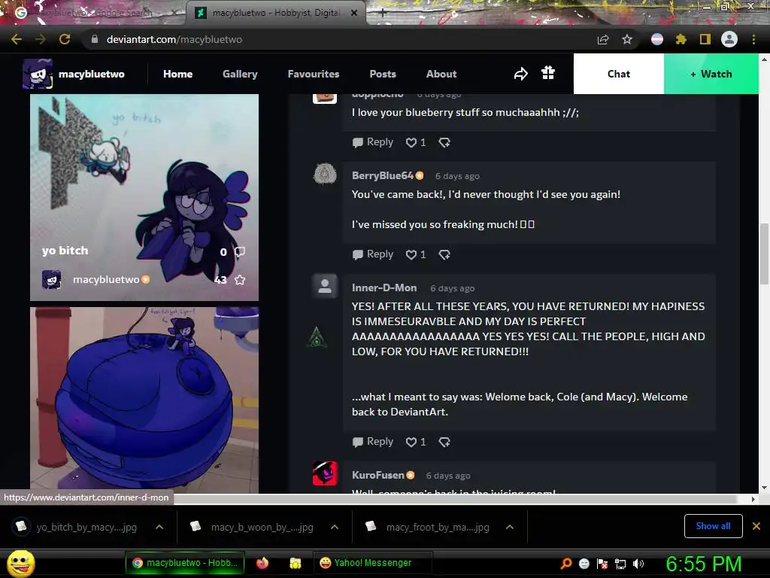Open Inner-D-Mon username link
The height and width of the screenshot is (578, 770).
[384, 287]
